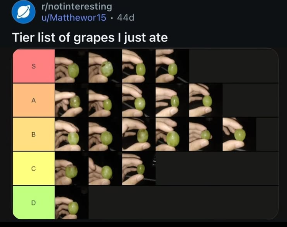Image resolution: width=287 pixels, height=227 pixels.
Task: Click the third grape in C tier
Action: point(138,169)
